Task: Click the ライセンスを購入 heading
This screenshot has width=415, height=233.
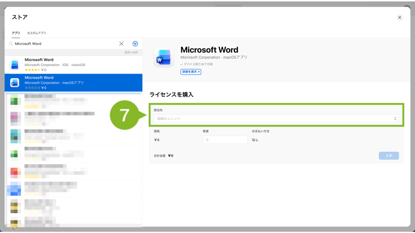Action: coord(171,95)
